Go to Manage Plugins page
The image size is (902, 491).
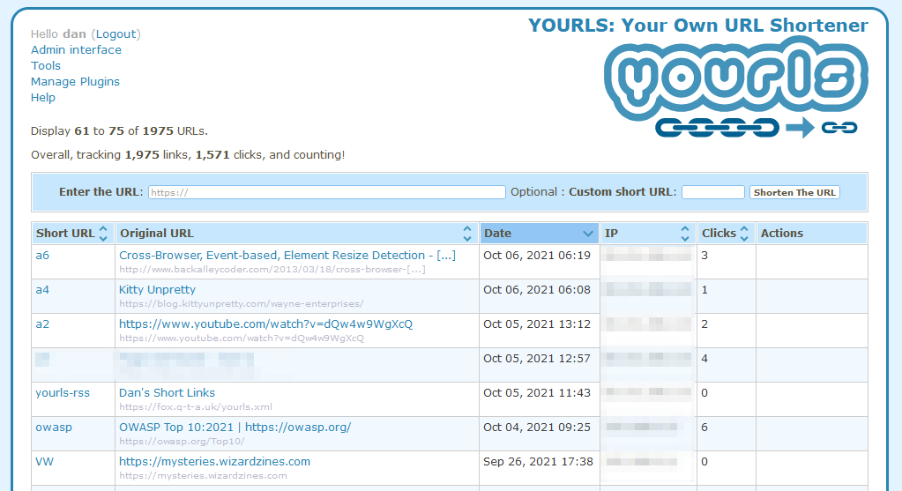coord(75,82)
